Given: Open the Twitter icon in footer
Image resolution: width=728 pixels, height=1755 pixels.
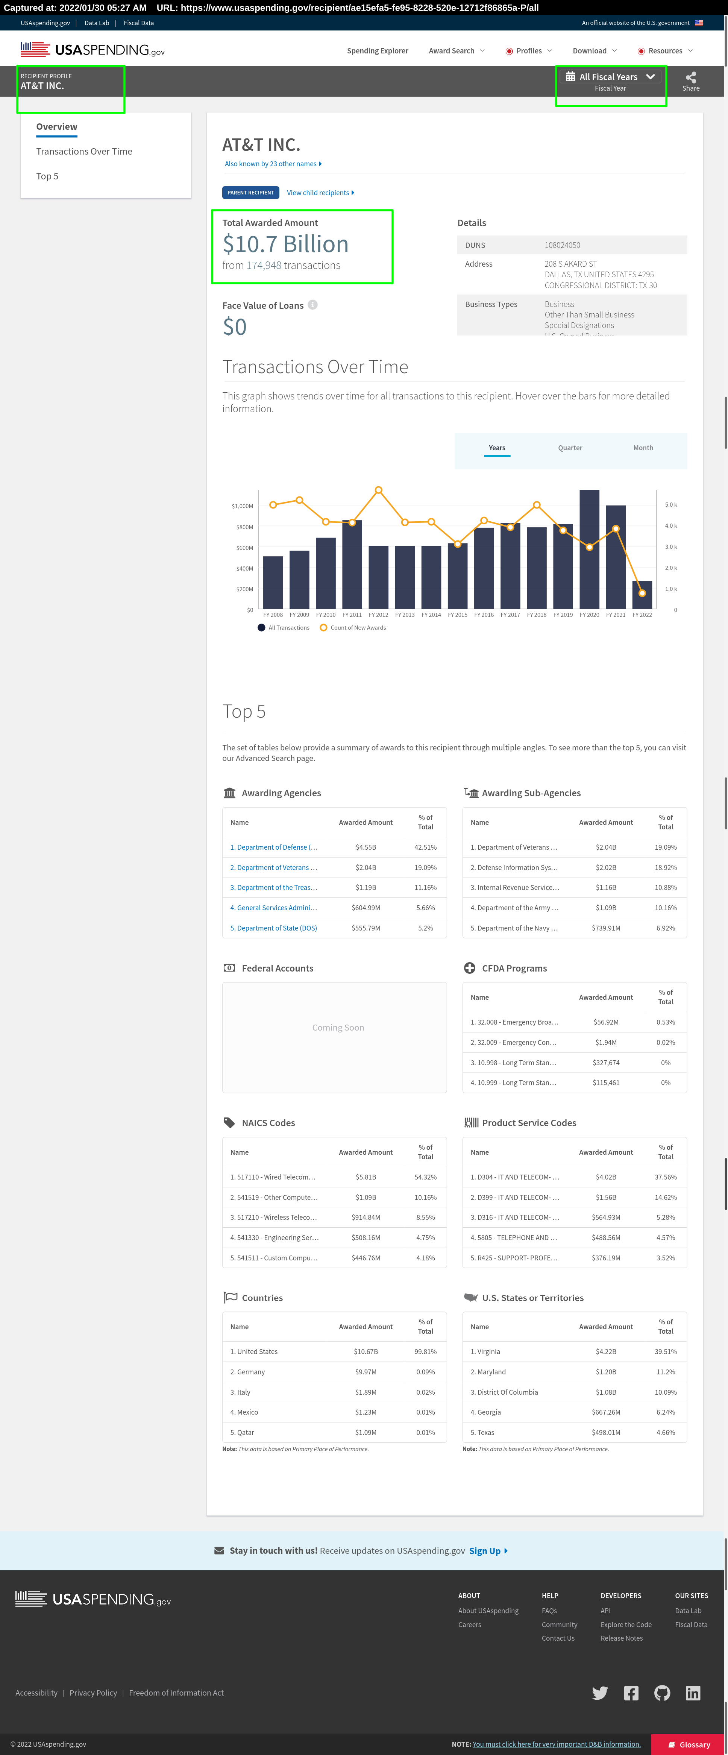Looking at the screenshot, I should (600, 1693).
